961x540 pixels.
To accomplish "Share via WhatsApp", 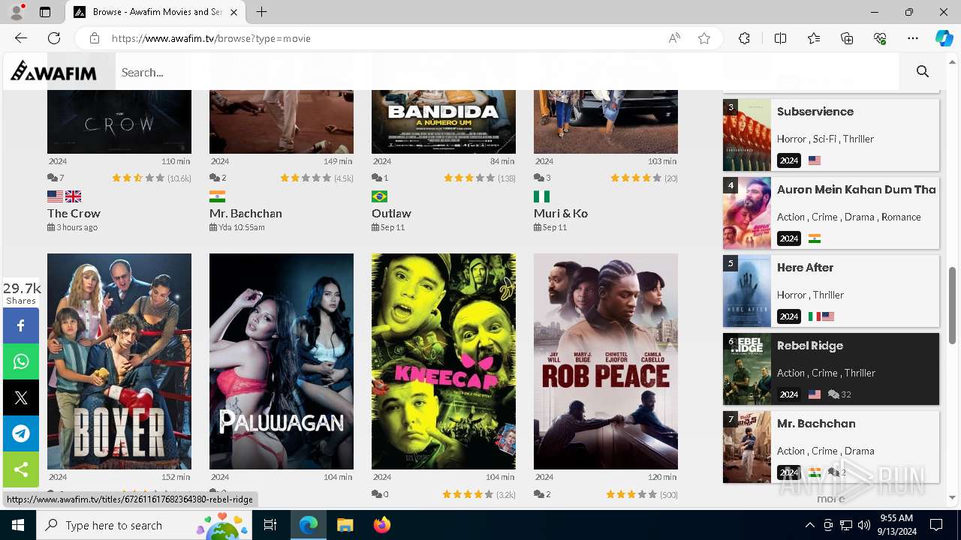I will 21,361.
